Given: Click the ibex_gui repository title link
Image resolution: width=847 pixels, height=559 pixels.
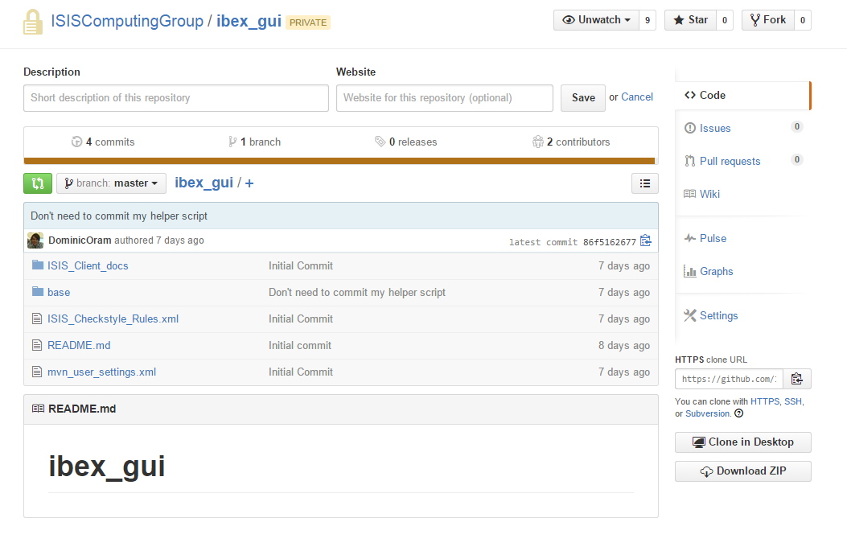Looking at the screenshot, I should point(249,21).
